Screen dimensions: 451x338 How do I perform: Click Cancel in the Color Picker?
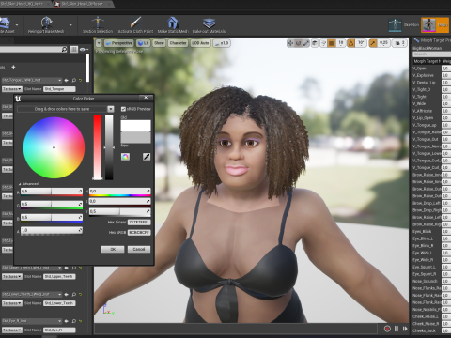pyautogui.click(x=139, y=249)
